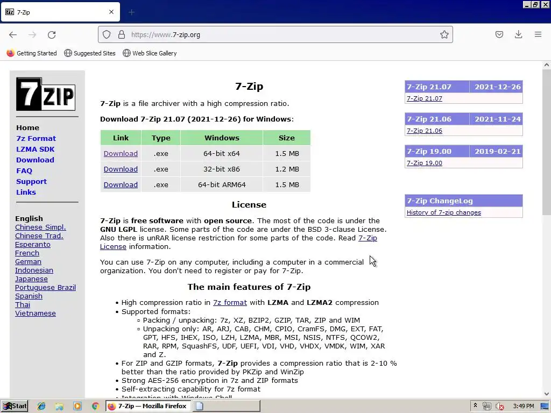Switch language to Spanish
Viewport: 551px width, 413px height.
(29, 296)
